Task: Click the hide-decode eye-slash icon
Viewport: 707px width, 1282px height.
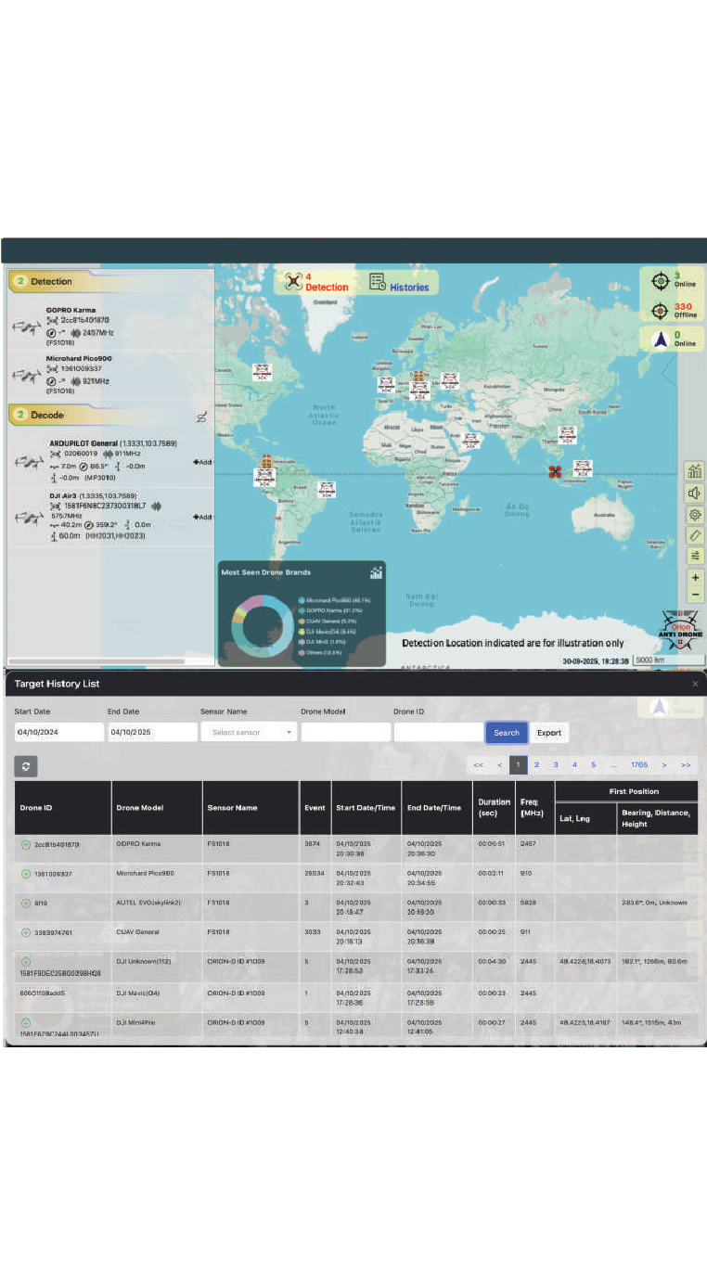Action: [200, 417]
